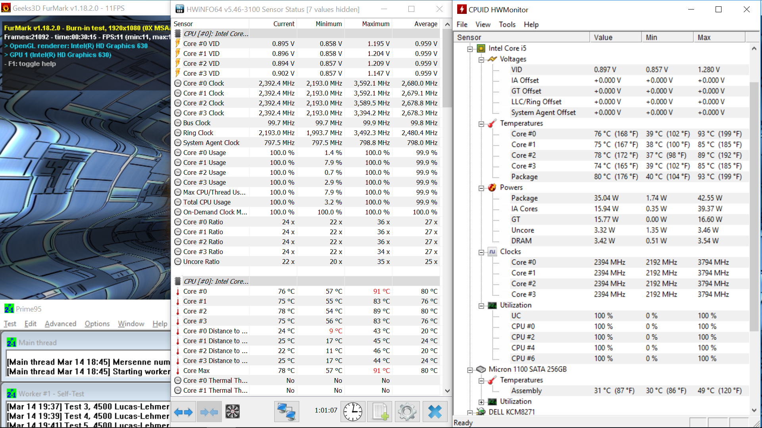Click the HWiNFO scrollbar down arrow
This screenshot has height=428, width=762.
[447, 391]
